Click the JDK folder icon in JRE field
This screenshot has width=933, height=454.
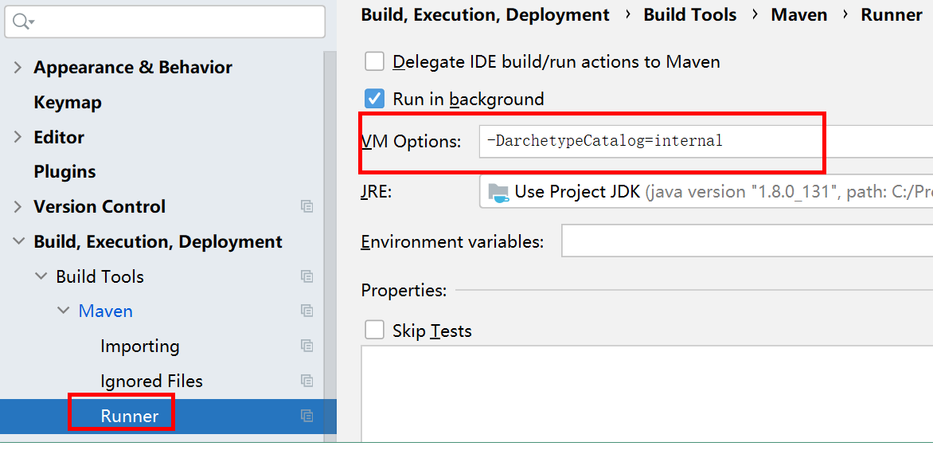(x=498, y=192)
